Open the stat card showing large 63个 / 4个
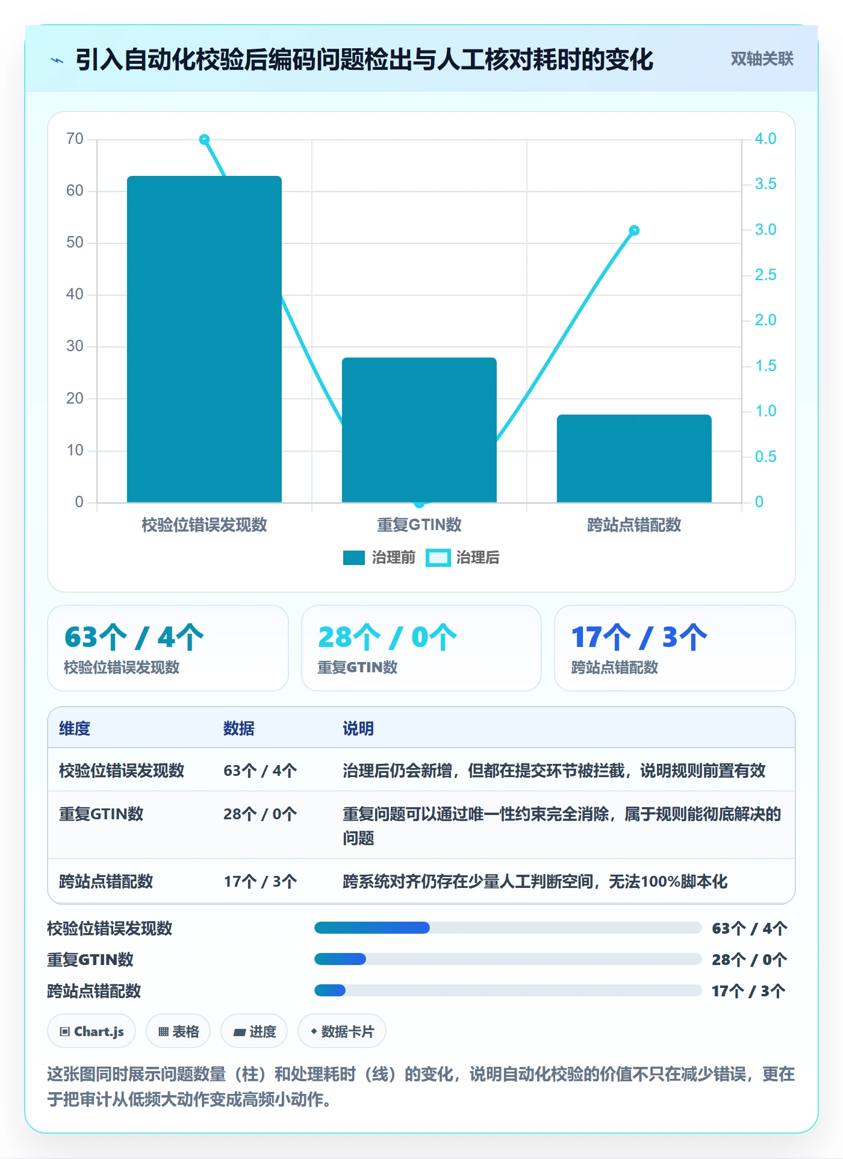The image size is (843, 1159). click(168, 648)
